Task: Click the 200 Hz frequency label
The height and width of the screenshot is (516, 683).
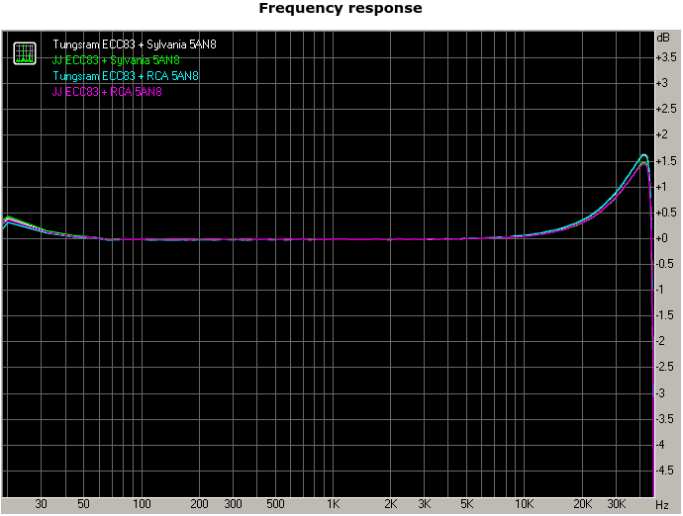Action: click(199, 504)
